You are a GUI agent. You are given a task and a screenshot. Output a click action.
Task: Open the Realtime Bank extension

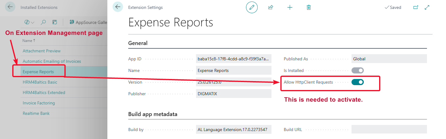pyautogui.click(x=36, y=113)
